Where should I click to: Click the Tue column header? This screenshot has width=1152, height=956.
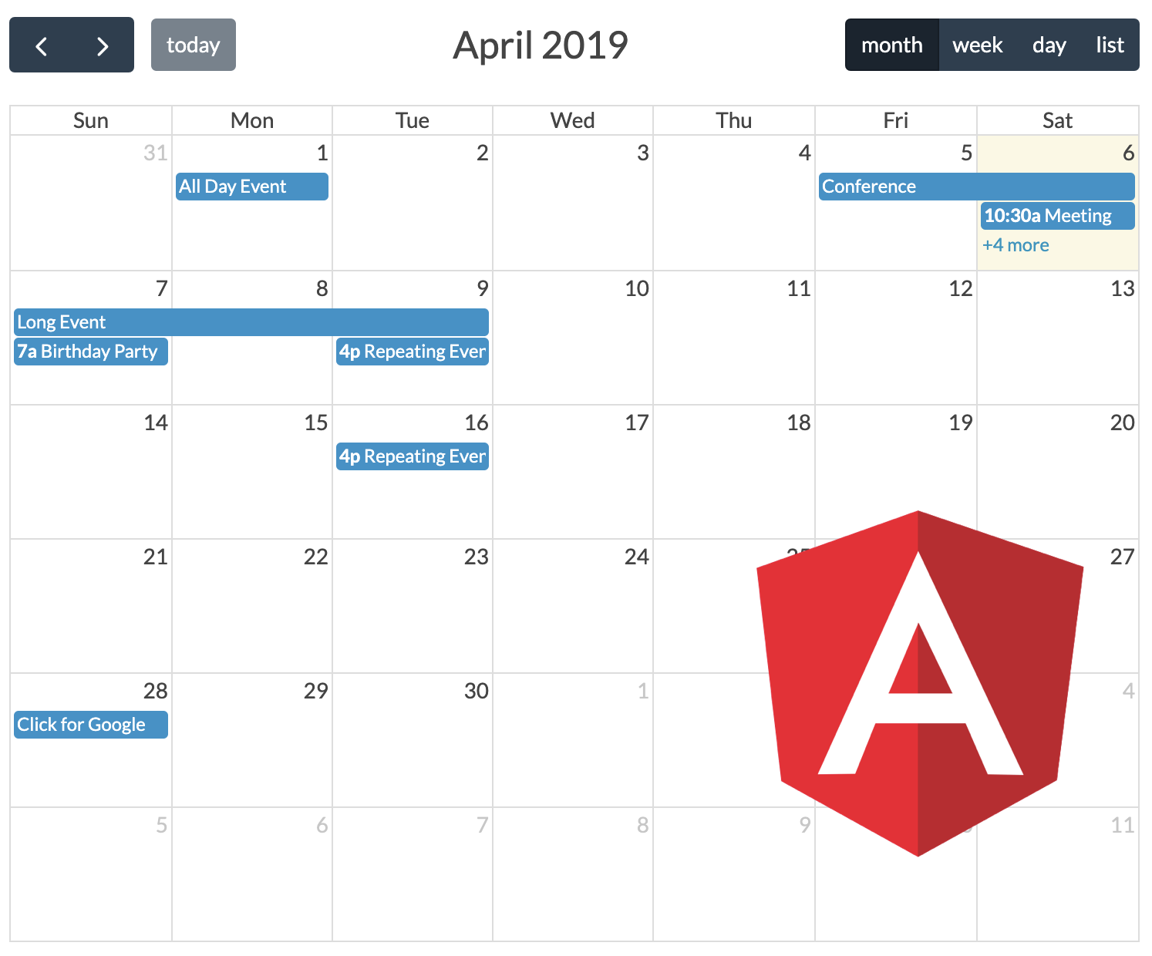413,120
